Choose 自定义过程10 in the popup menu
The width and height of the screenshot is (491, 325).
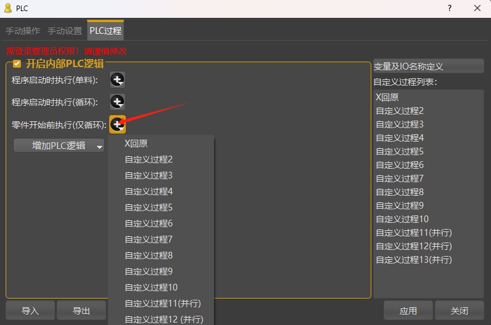point(161,287)
